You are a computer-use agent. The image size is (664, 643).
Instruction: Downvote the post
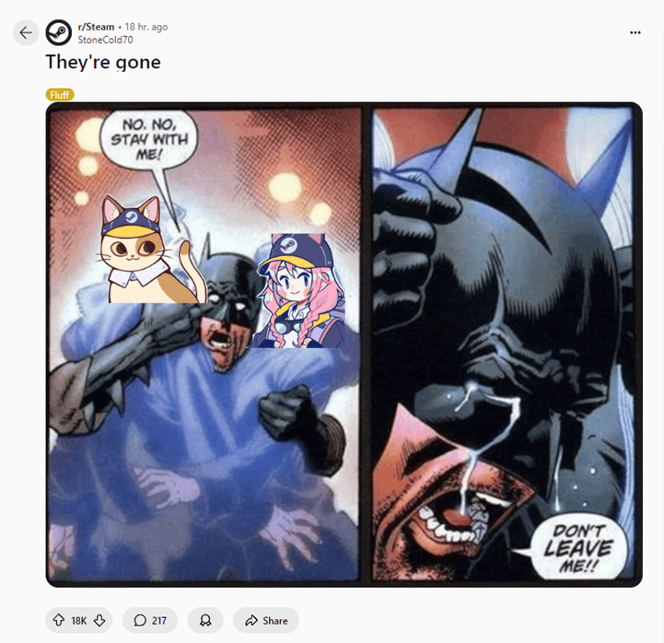coord(99,621)
